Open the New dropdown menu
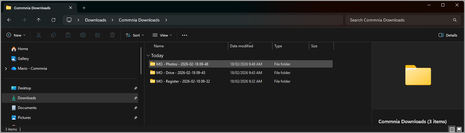The width and height of the screenshot is (465, 133). coord(16,35)
